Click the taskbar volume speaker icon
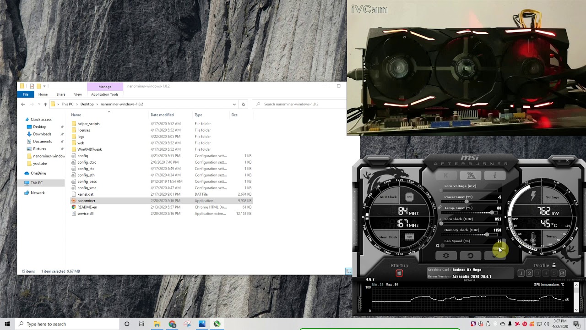This screenshot has height=330, width=586. click(x=546, y=324)
